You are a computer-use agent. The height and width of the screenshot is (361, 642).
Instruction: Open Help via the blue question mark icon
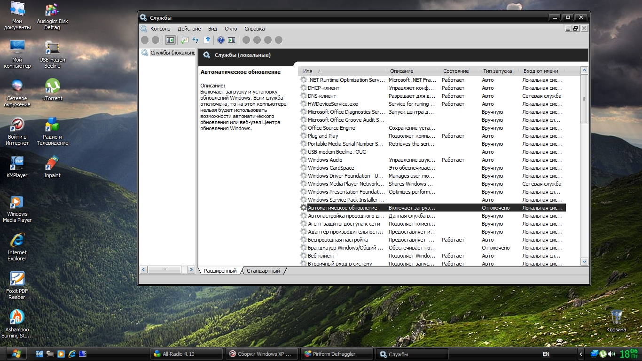pos(221,40)
